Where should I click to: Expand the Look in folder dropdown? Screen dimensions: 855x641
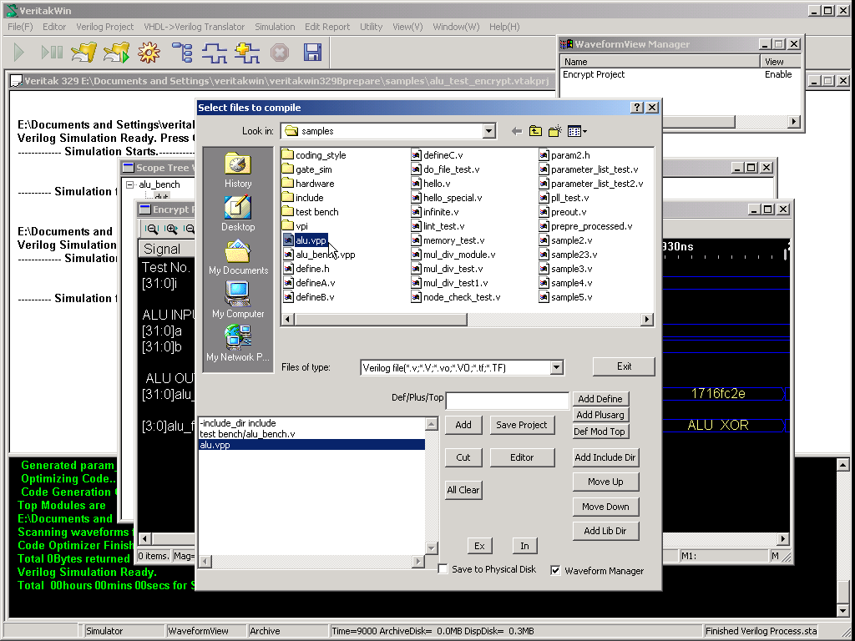489,131
